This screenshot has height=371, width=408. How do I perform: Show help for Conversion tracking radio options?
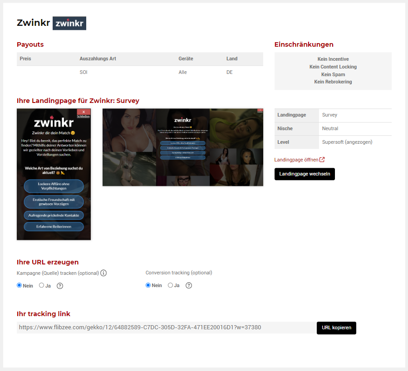click(x=189, y=285)
